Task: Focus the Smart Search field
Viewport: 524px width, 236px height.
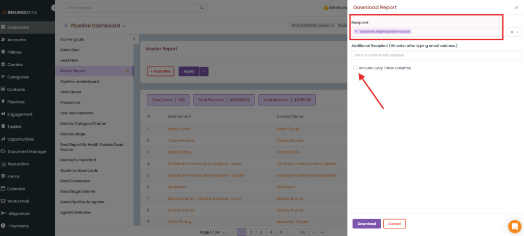Action: [x=130, y=8]
